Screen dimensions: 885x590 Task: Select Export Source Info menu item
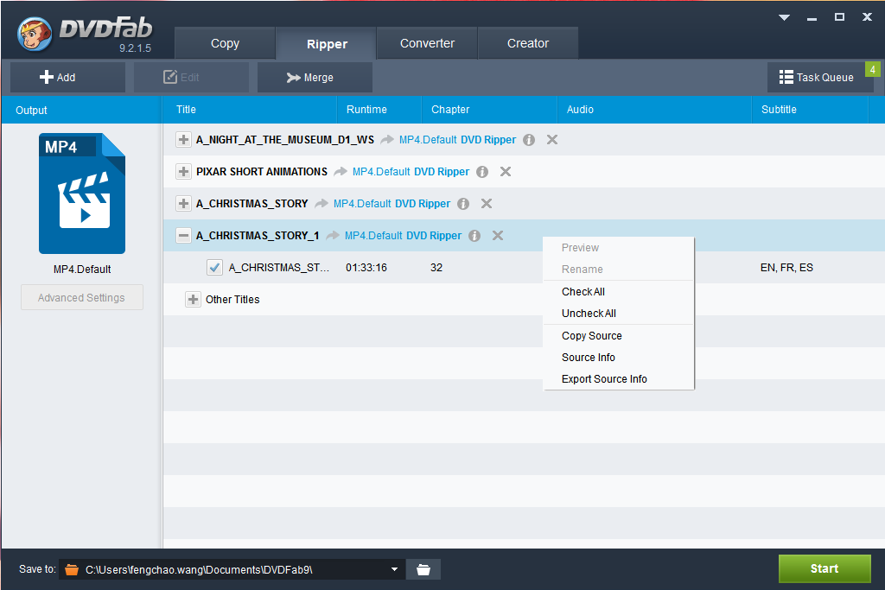click(604, 379)
